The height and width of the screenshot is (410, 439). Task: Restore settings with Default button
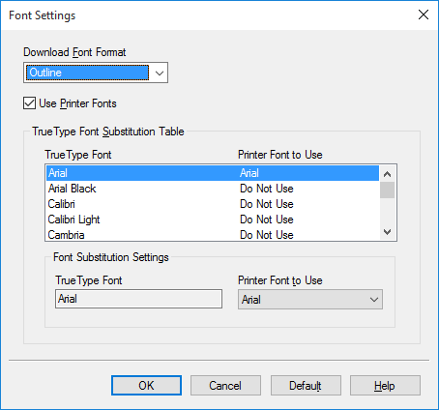(306, 386)
